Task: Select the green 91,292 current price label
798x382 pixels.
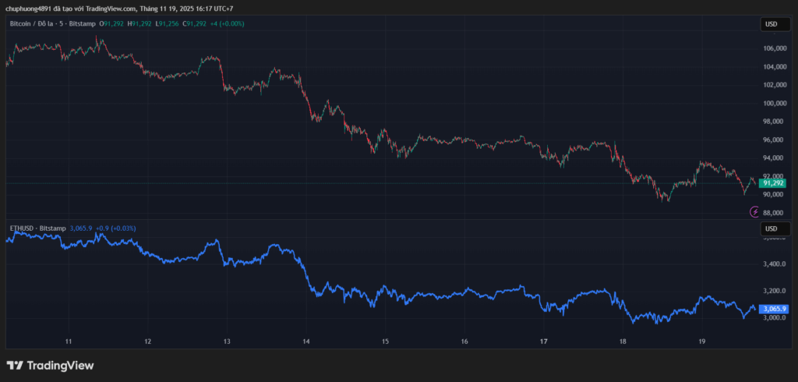Action: (772, 183)
